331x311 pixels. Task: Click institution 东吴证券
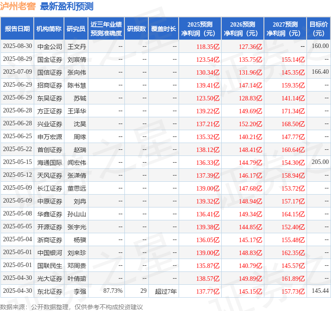click(x=50, y=98)
